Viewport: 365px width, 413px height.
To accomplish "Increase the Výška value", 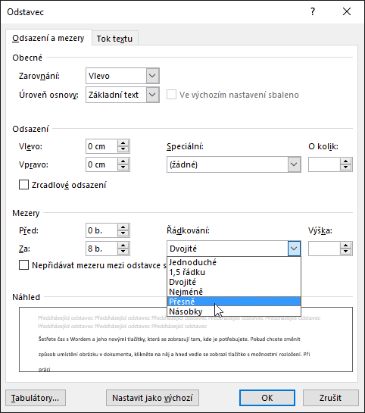I will (x=346, y=246).
